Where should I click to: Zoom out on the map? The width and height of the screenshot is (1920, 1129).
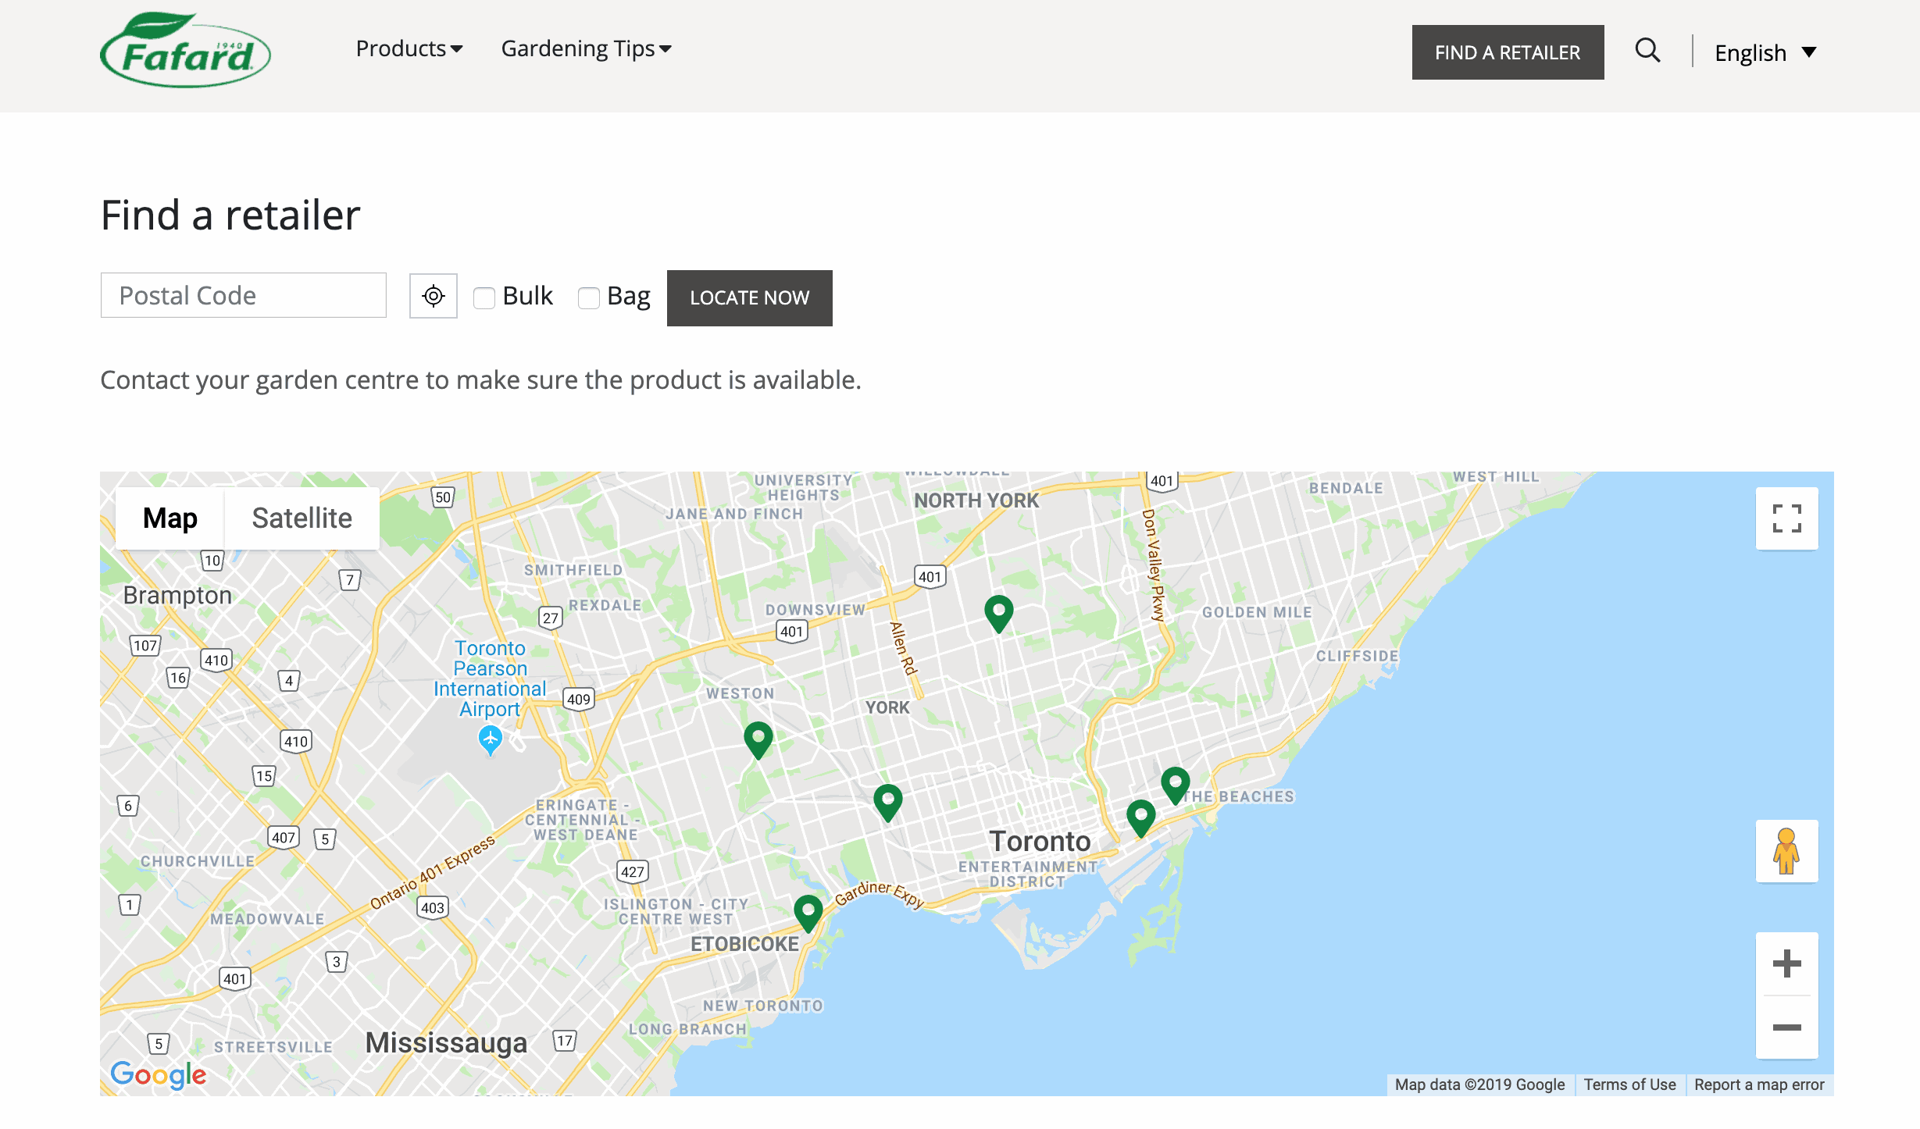(x=1786, y=1027)
